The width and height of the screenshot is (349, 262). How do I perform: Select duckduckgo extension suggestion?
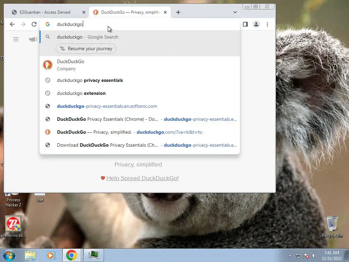click(x=140, y=93)
